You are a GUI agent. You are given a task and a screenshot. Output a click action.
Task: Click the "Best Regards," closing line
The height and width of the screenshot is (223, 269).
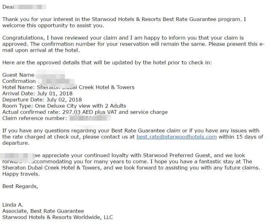20,186
